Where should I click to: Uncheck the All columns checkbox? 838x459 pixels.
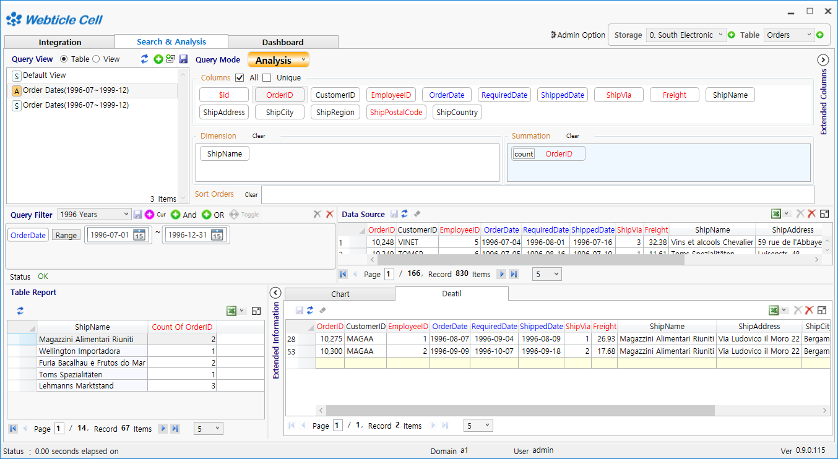[240, 79]
